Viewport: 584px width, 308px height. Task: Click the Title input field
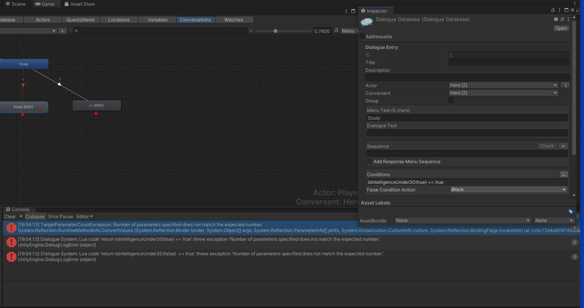[509, 62]
